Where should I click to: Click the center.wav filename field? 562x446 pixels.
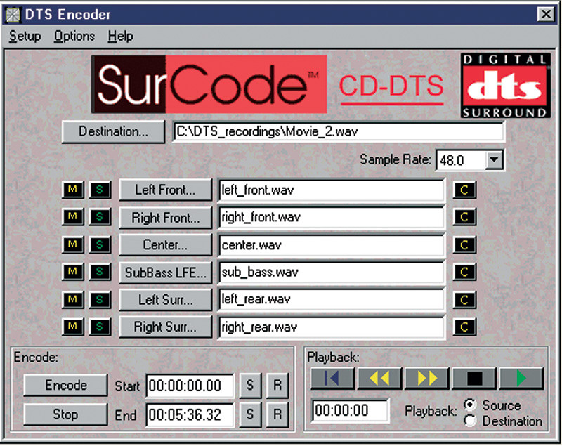coord(331,245)
